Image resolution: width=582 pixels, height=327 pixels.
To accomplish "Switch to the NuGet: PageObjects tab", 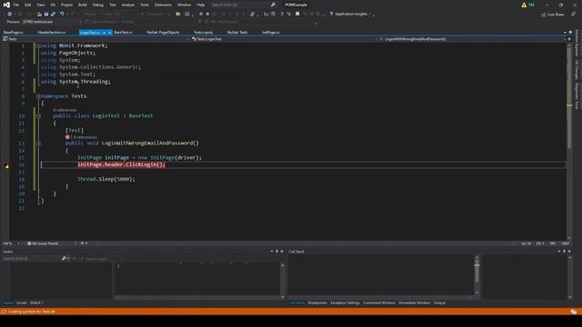I will click(163, 33).
